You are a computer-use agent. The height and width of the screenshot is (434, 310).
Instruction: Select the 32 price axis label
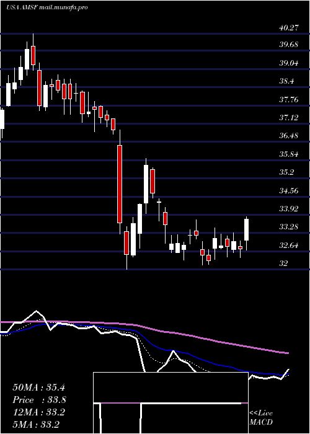(283, 263)
